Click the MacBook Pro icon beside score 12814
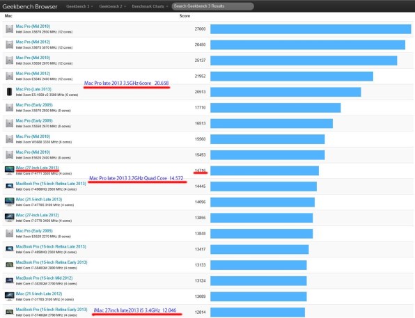Image resolution: width=415 pixels, height=318 pixels. pos(10,312)
